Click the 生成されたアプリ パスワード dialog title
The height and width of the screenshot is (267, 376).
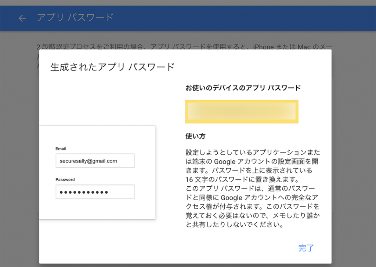(x=112, y=67)
